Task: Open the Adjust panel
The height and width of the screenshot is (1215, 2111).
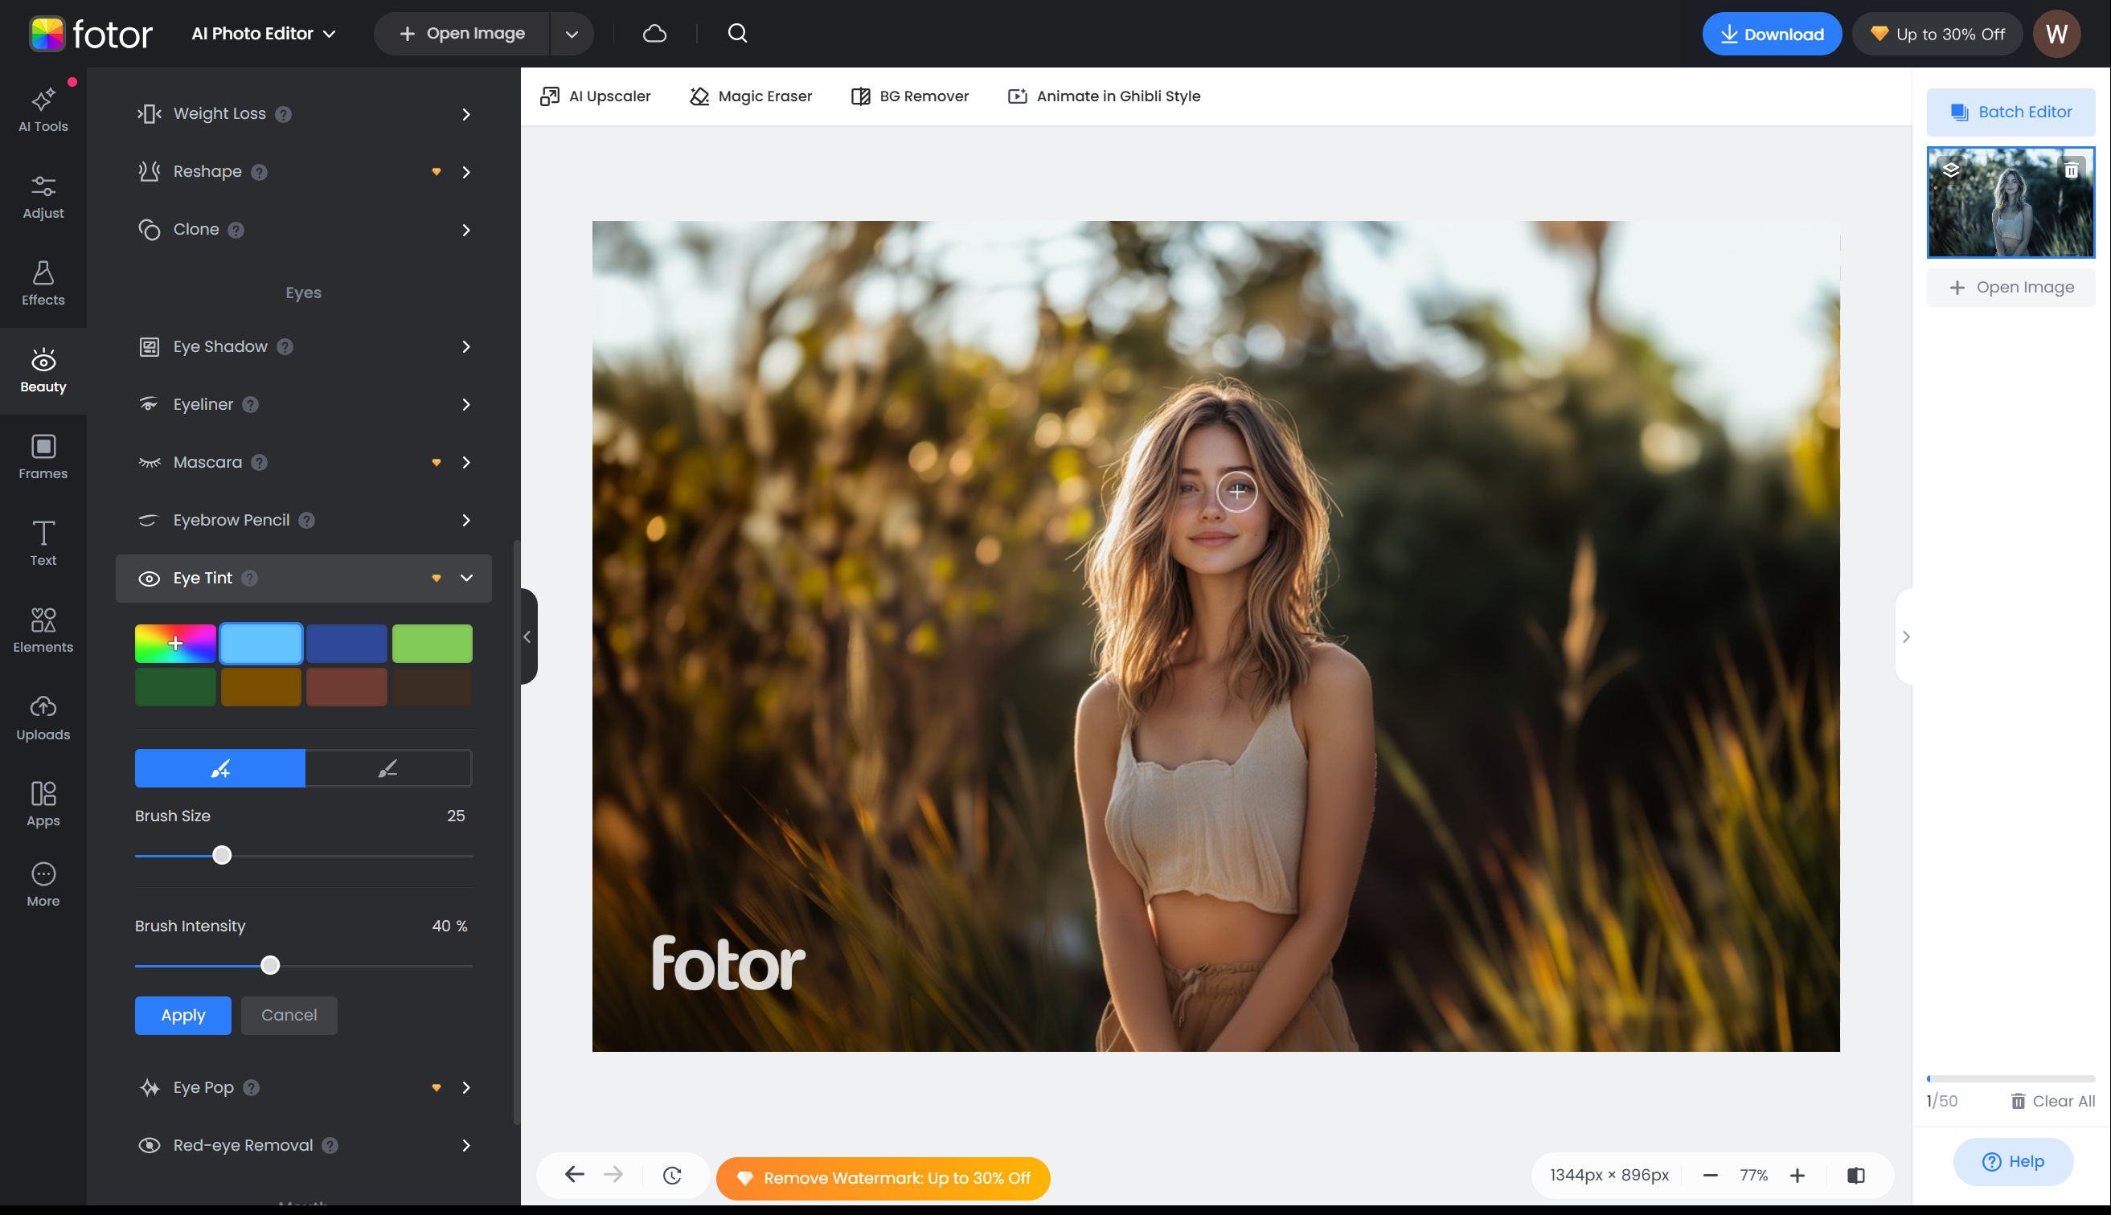Action: tap(43, 197)
